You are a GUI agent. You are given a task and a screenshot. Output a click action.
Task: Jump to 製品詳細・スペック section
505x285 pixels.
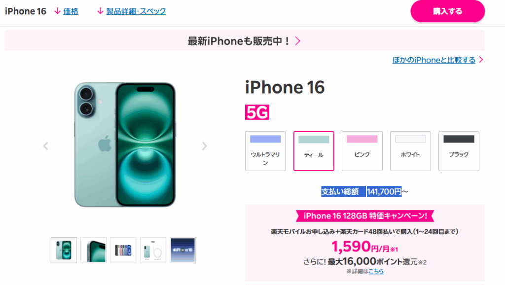click(136, 11)
